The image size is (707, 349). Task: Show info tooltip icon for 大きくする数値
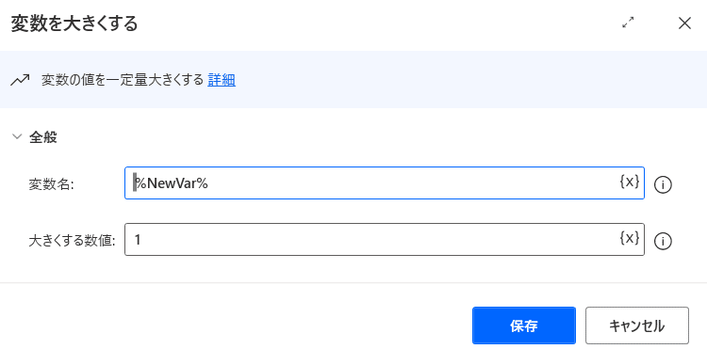pyautogui.click(x=663, y=242)
